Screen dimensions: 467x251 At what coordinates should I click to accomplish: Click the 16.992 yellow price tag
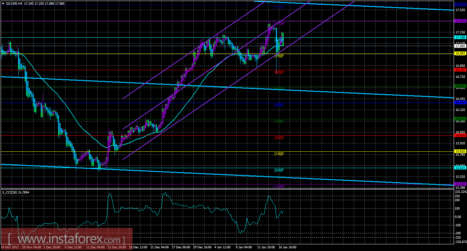[460, 53]
